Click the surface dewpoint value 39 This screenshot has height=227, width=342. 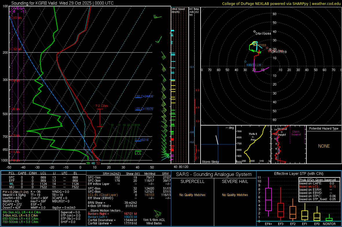tap(88, 163)
